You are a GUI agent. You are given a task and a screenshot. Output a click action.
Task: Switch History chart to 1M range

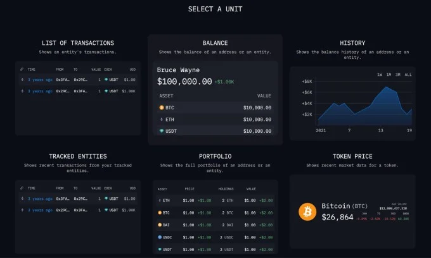[x=389, y=75]
